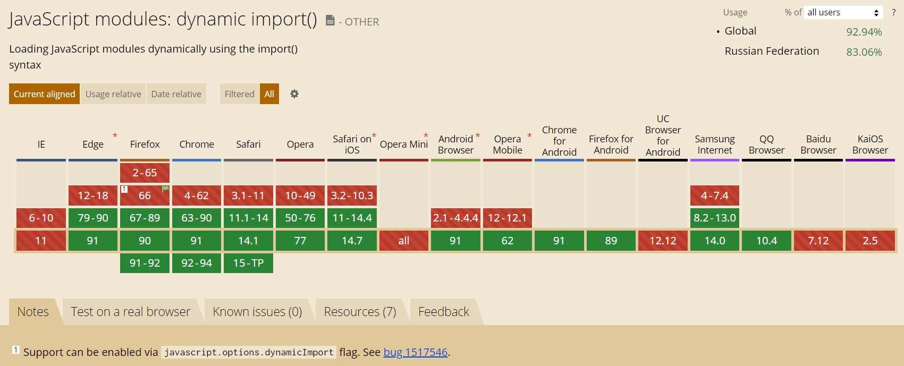904x366 pixels.
Task: Select the Edge 12-18 version cell
Action: [x=93, y=195]
